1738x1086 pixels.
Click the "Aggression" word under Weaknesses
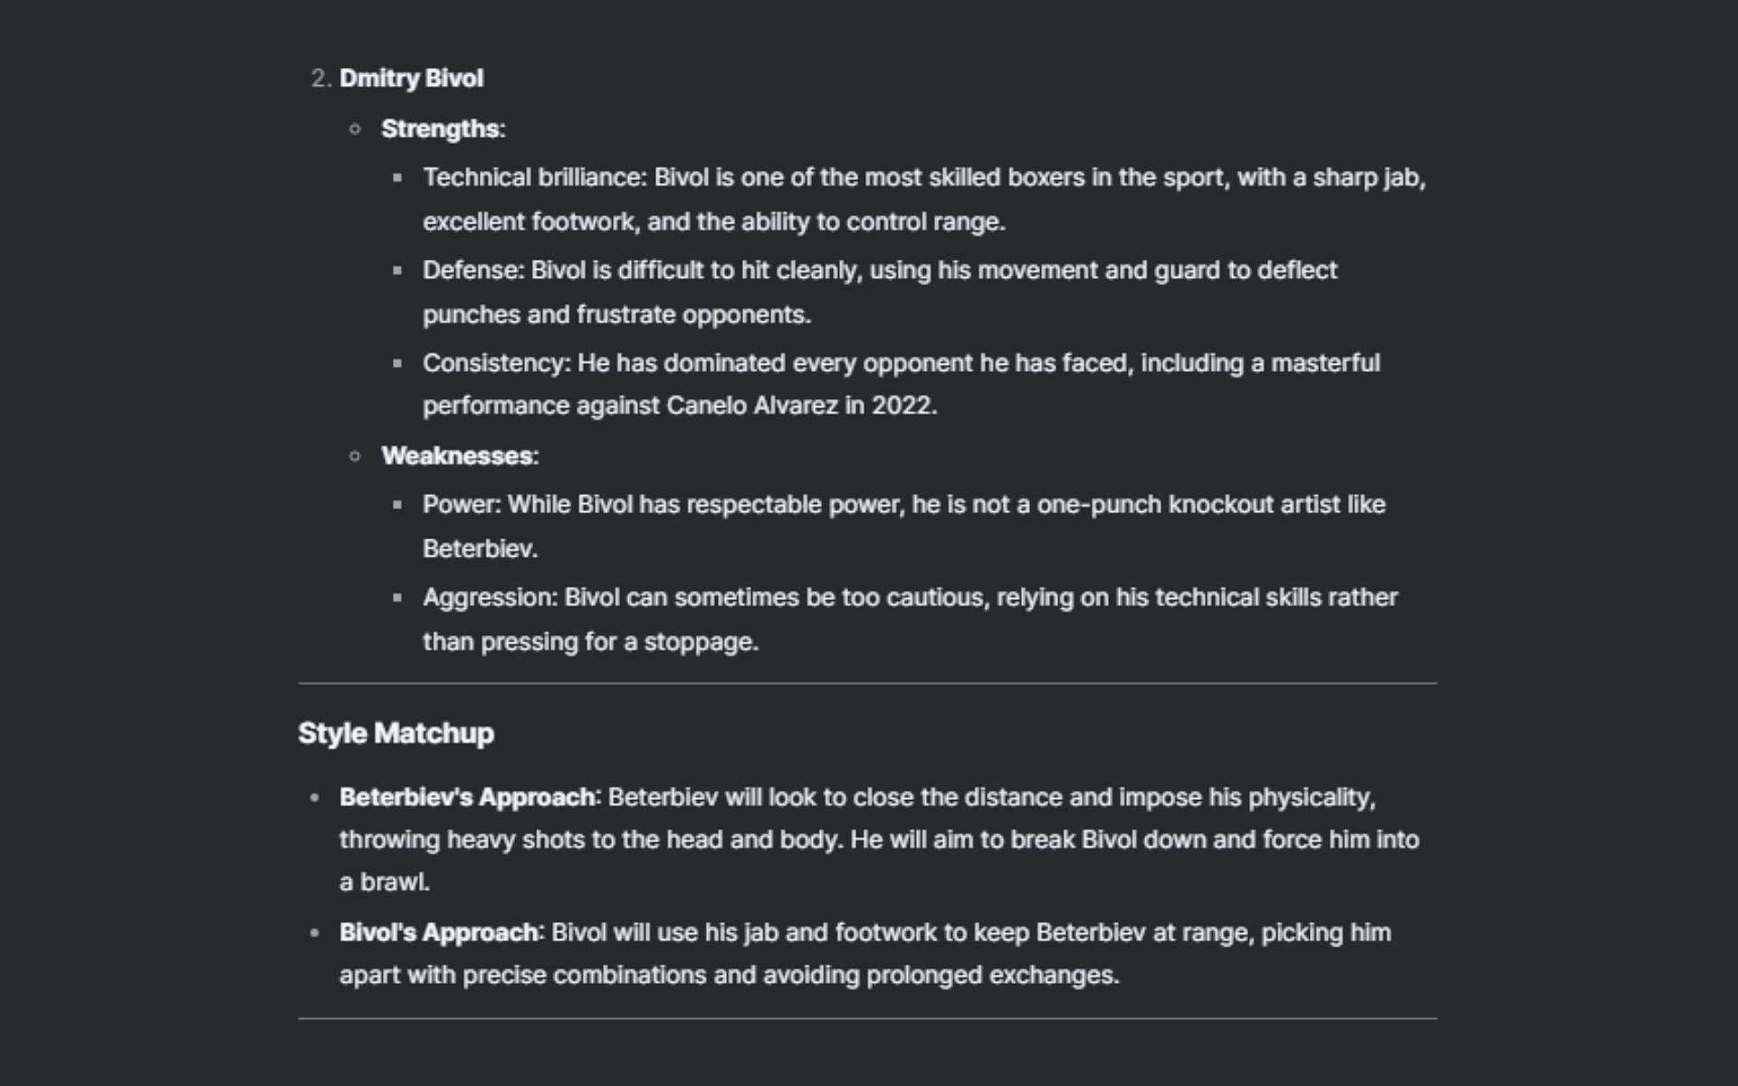490,598
